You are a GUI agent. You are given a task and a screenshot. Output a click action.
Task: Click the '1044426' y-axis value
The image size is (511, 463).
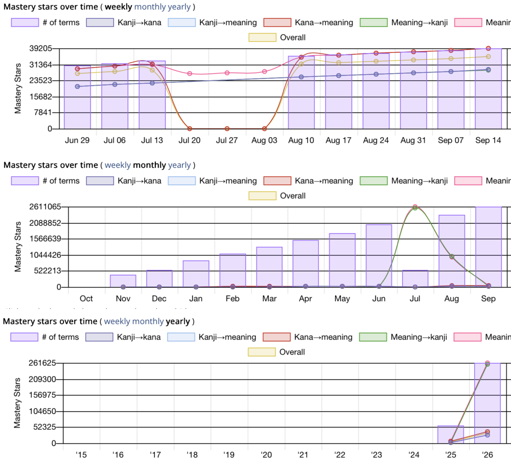click(x=45, y=255)
